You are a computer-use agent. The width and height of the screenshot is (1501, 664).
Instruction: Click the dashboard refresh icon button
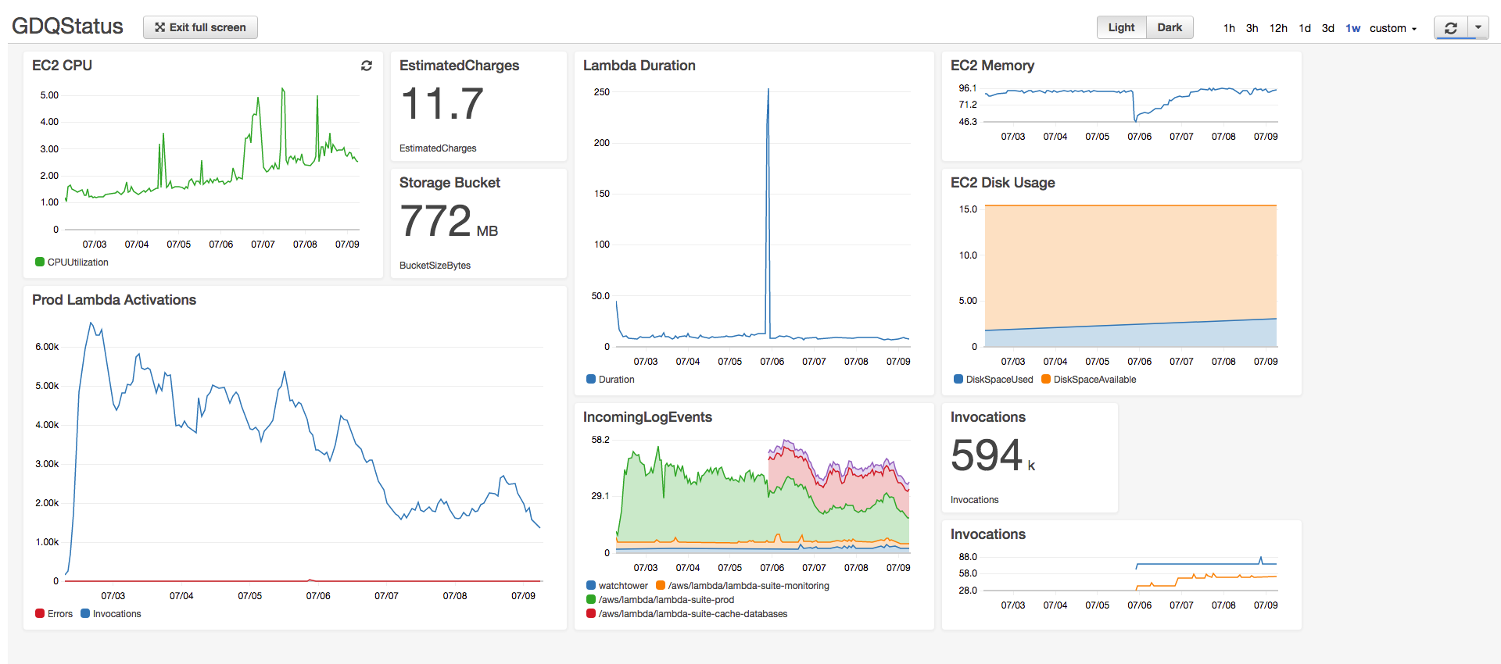tap(1450, 28)
